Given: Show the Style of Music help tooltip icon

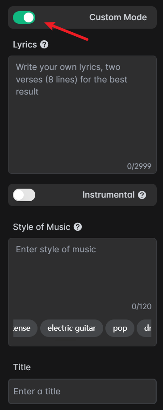Looking at the screenshot, I should pos(78,227).
